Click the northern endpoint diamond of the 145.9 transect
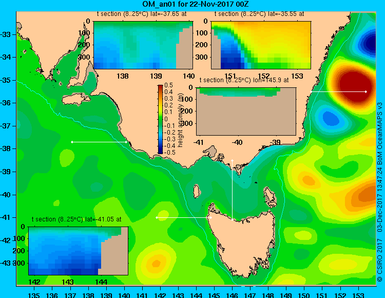The height and width of the screenshot is (298, 385). (x=232, y=160)
